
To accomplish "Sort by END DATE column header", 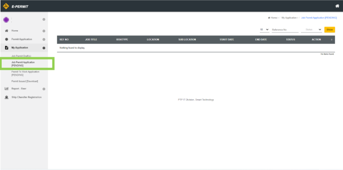I will pos(261,40).
